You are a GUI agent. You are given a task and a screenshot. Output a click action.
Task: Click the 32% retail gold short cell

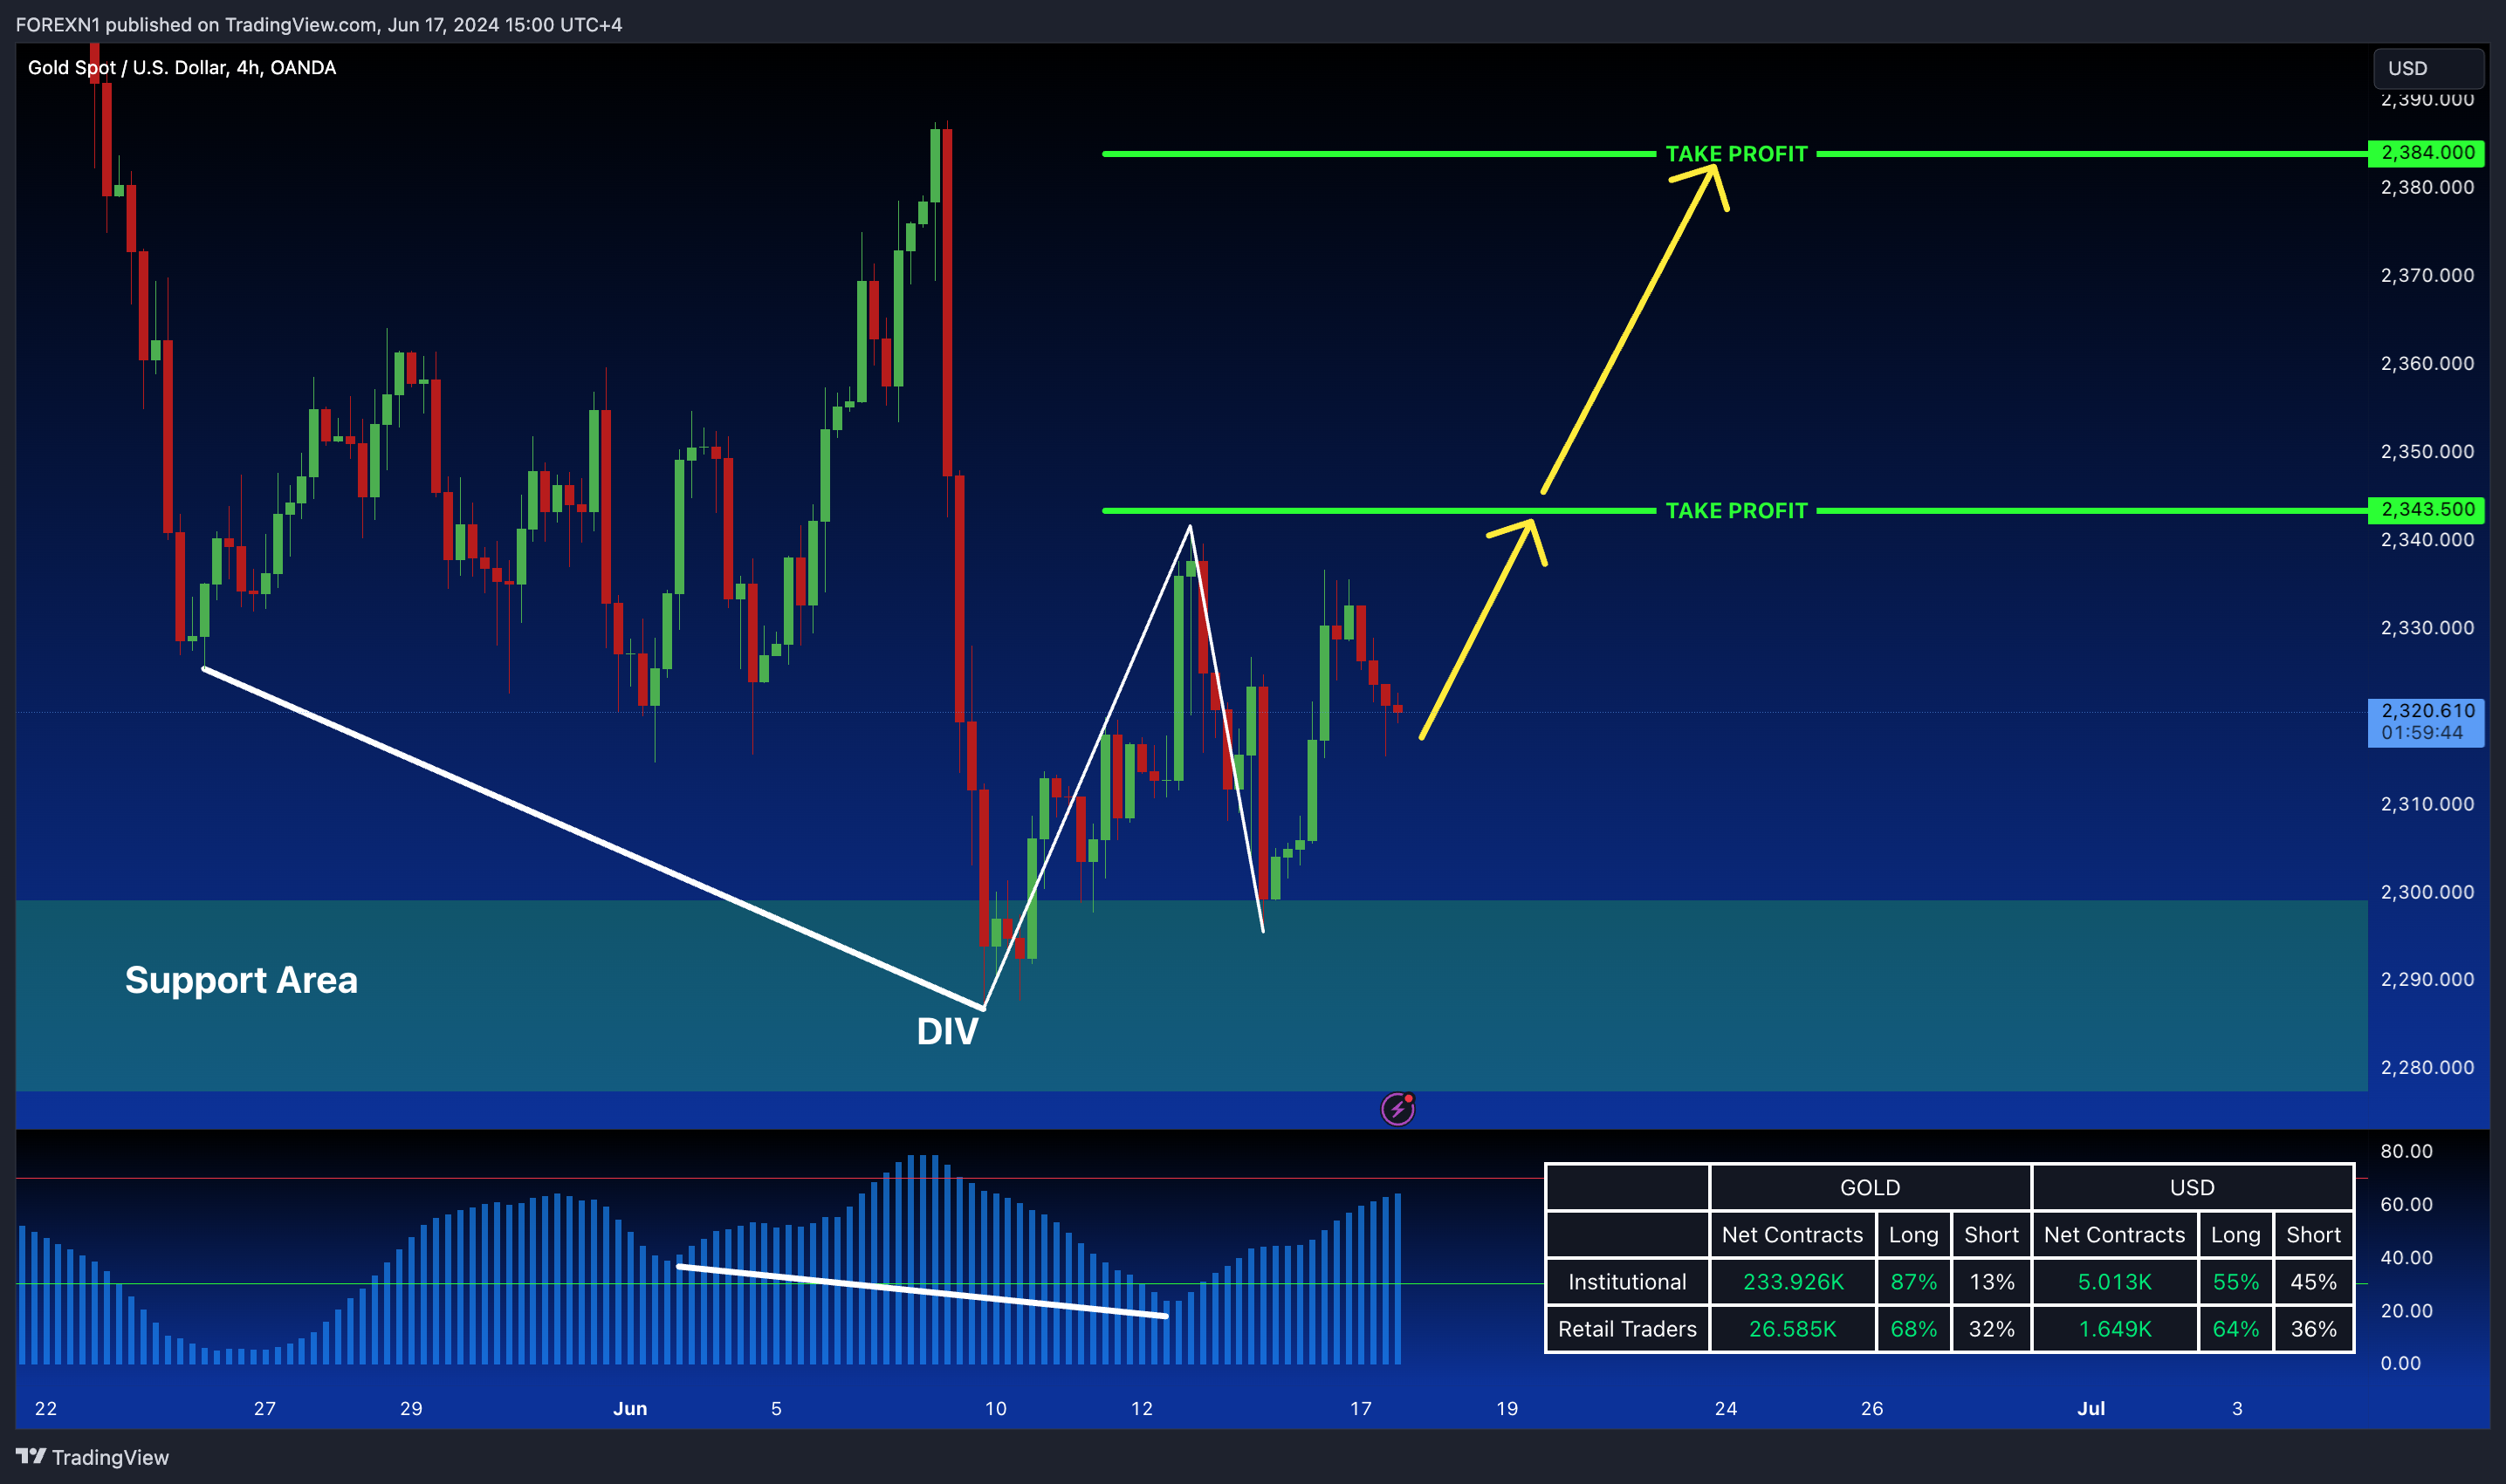[1992, 1329]
